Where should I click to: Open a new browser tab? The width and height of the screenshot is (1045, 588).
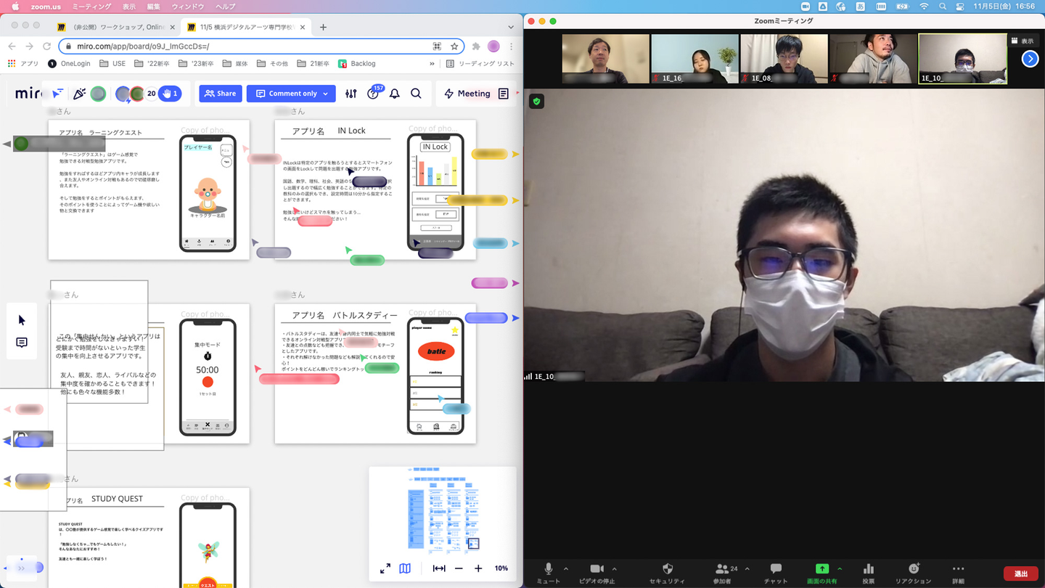point(323,28)
